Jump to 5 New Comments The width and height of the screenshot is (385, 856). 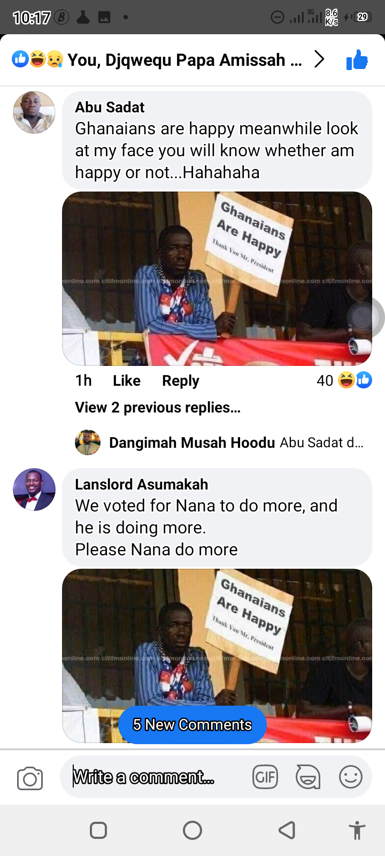pos(192,725)
